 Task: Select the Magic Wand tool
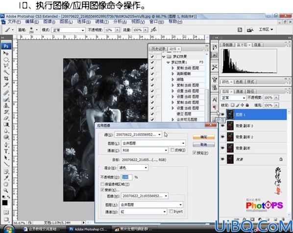point(6,72)
